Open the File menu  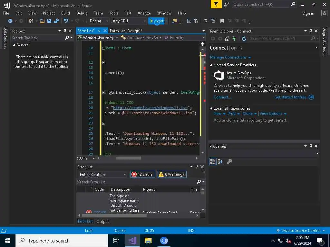6,13
